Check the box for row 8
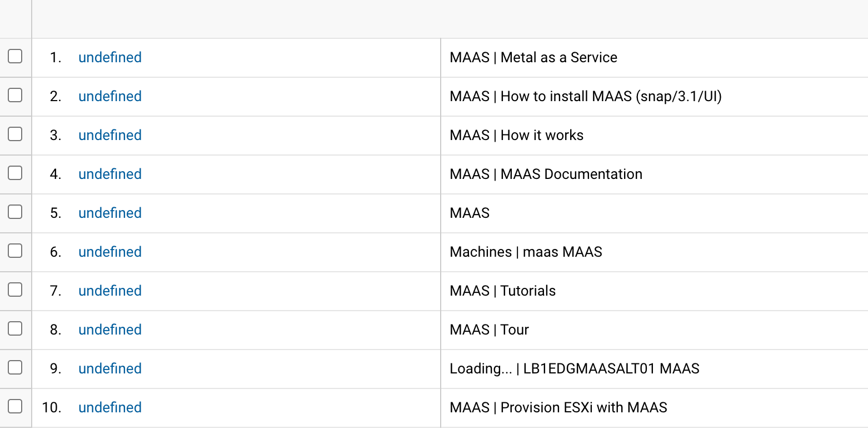 click(x=16, y=330)
